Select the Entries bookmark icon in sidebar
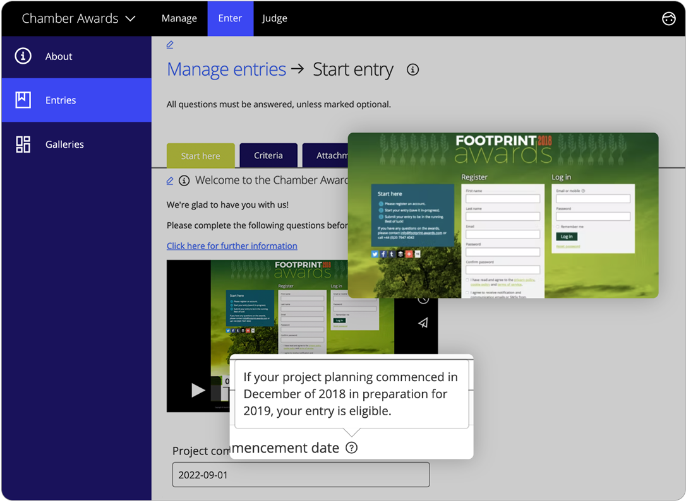This screenshot has width=686, height=503. (x=23, y=100)
